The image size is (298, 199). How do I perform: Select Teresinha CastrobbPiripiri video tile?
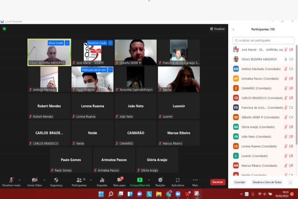pyautogui.click(x=135, y=79)
